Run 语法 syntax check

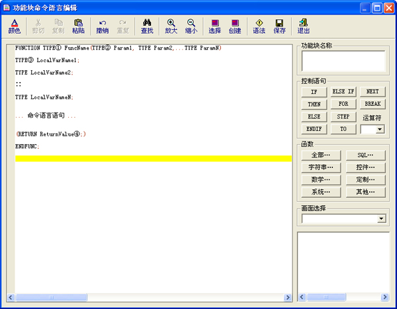[x=259, y=26]
